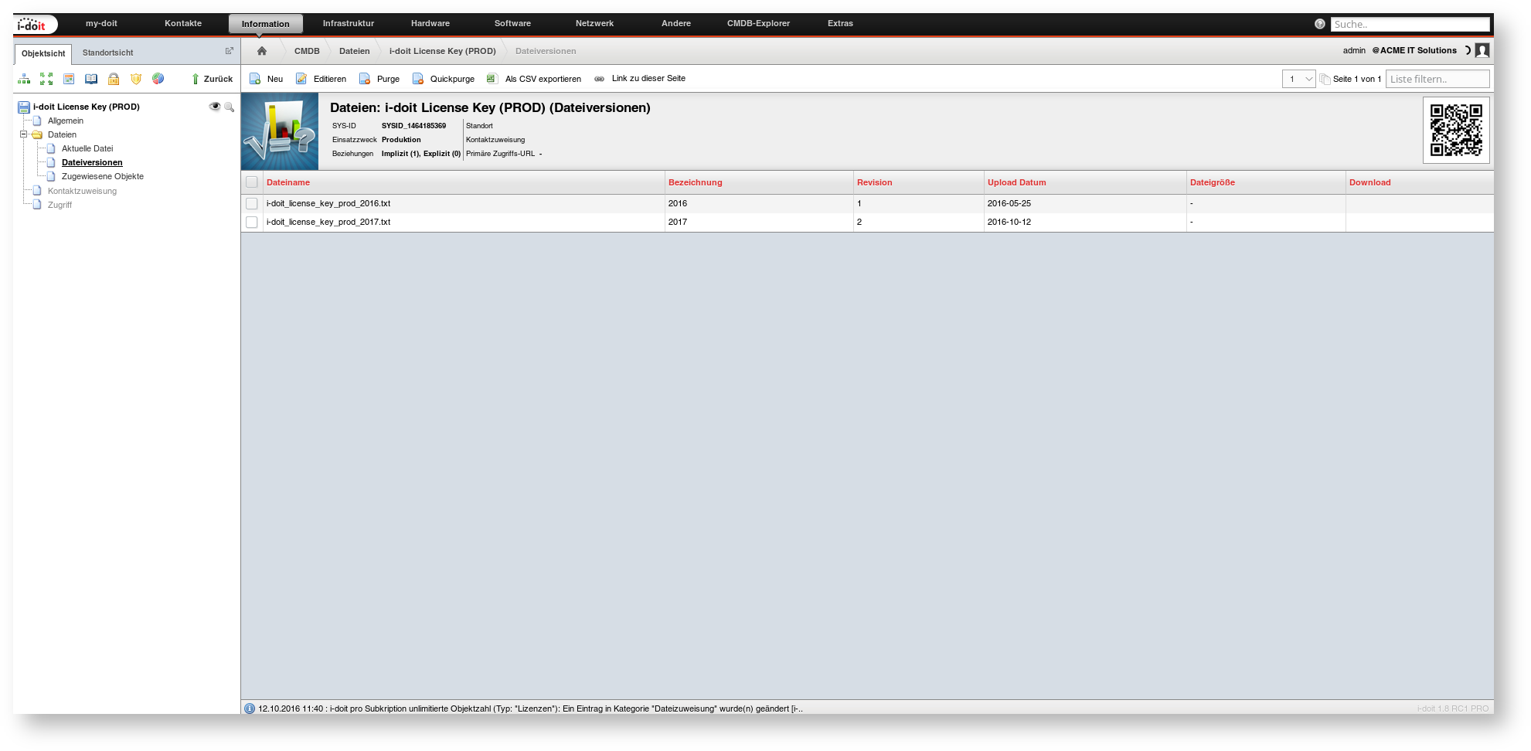
Task: Click the yellow shield icon
Action: 136,79
